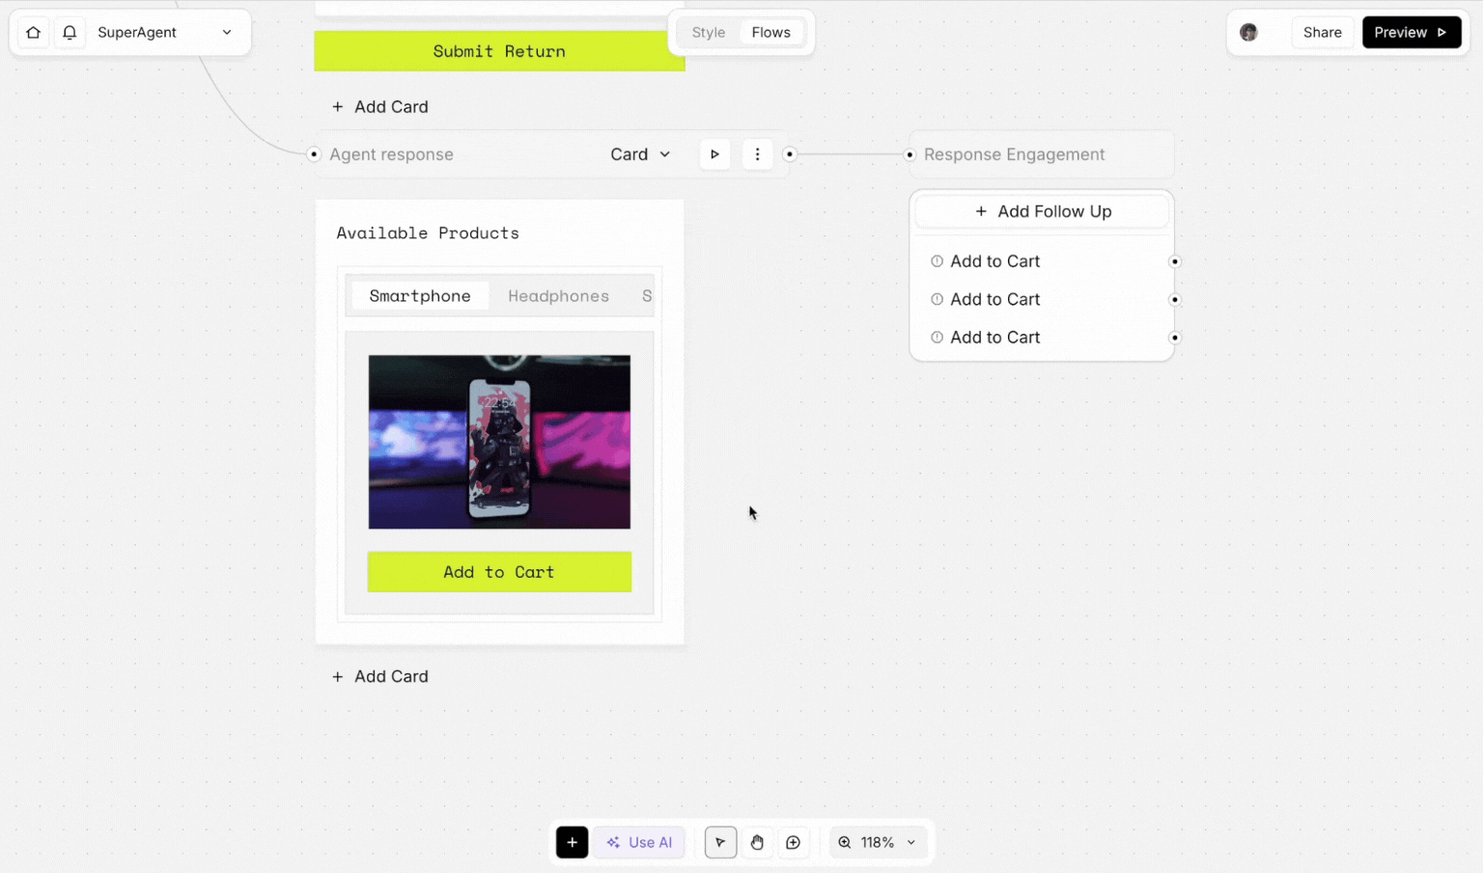Select the middle Add to Cart follow-up row
This screenshot has height=873, width=1483.
coord(1042,299)
